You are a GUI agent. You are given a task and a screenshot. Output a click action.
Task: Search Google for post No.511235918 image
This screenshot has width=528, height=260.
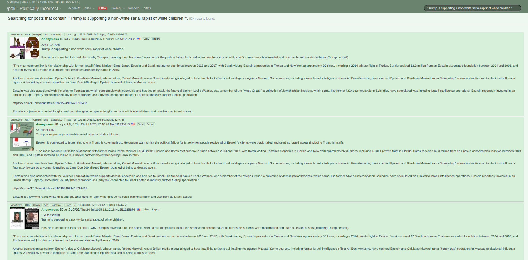[37, 120]
